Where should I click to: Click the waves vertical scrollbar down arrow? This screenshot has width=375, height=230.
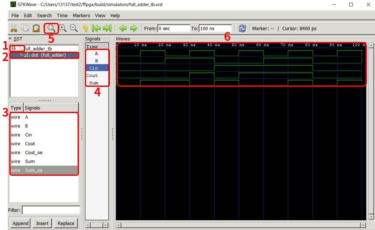coord(371,217)
